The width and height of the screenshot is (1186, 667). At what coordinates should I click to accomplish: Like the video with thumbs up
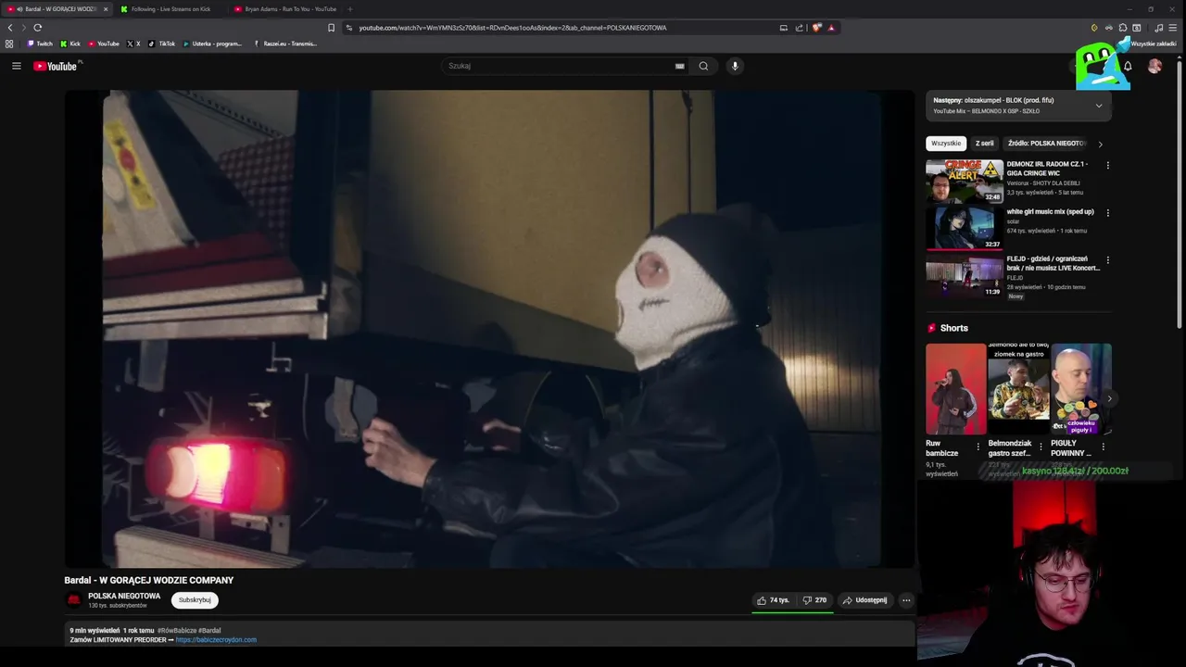point(773,600)
